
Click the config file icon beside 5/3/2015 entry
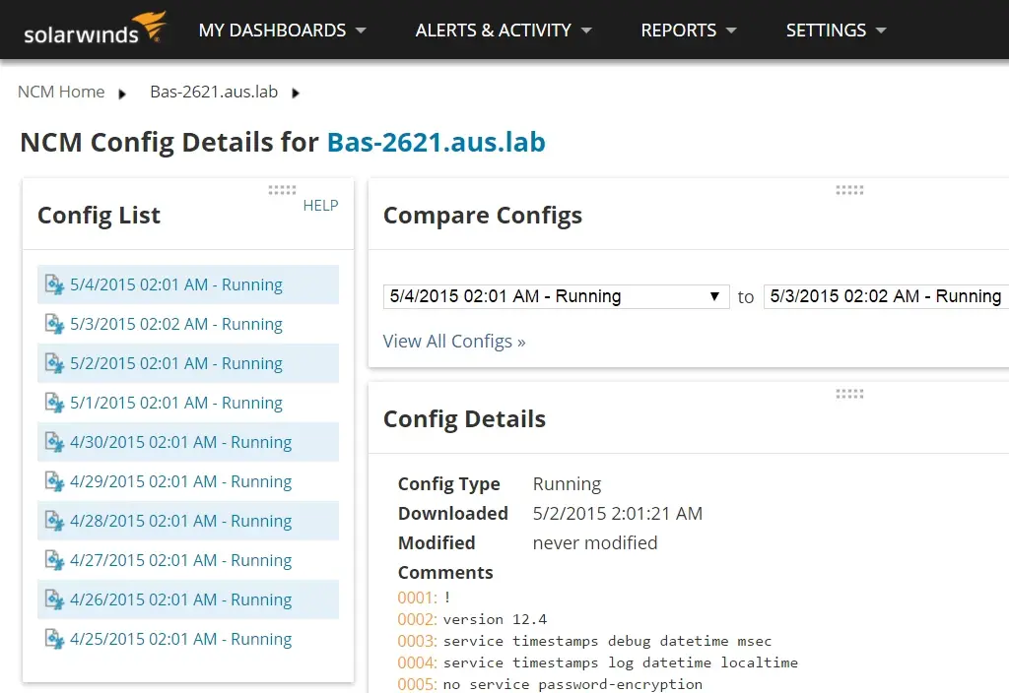(x=55, y=323)
